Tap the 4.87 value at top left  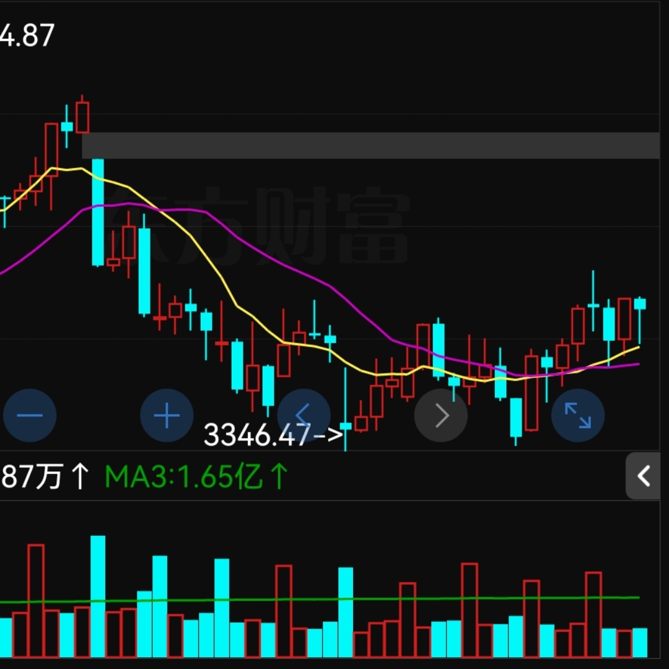point(27,36)
